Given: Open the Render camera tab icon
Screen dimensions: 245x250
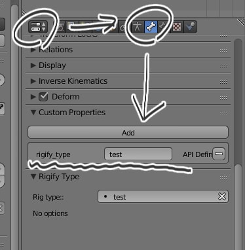Looking at the screenshot, I should (60, 27).
